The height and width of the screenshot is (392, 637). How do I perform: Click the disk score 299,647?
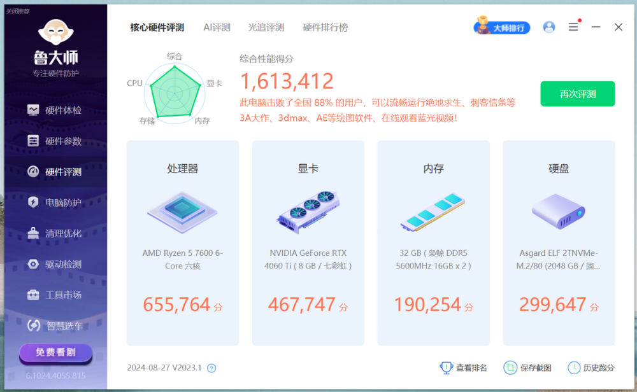coord(552,304)
